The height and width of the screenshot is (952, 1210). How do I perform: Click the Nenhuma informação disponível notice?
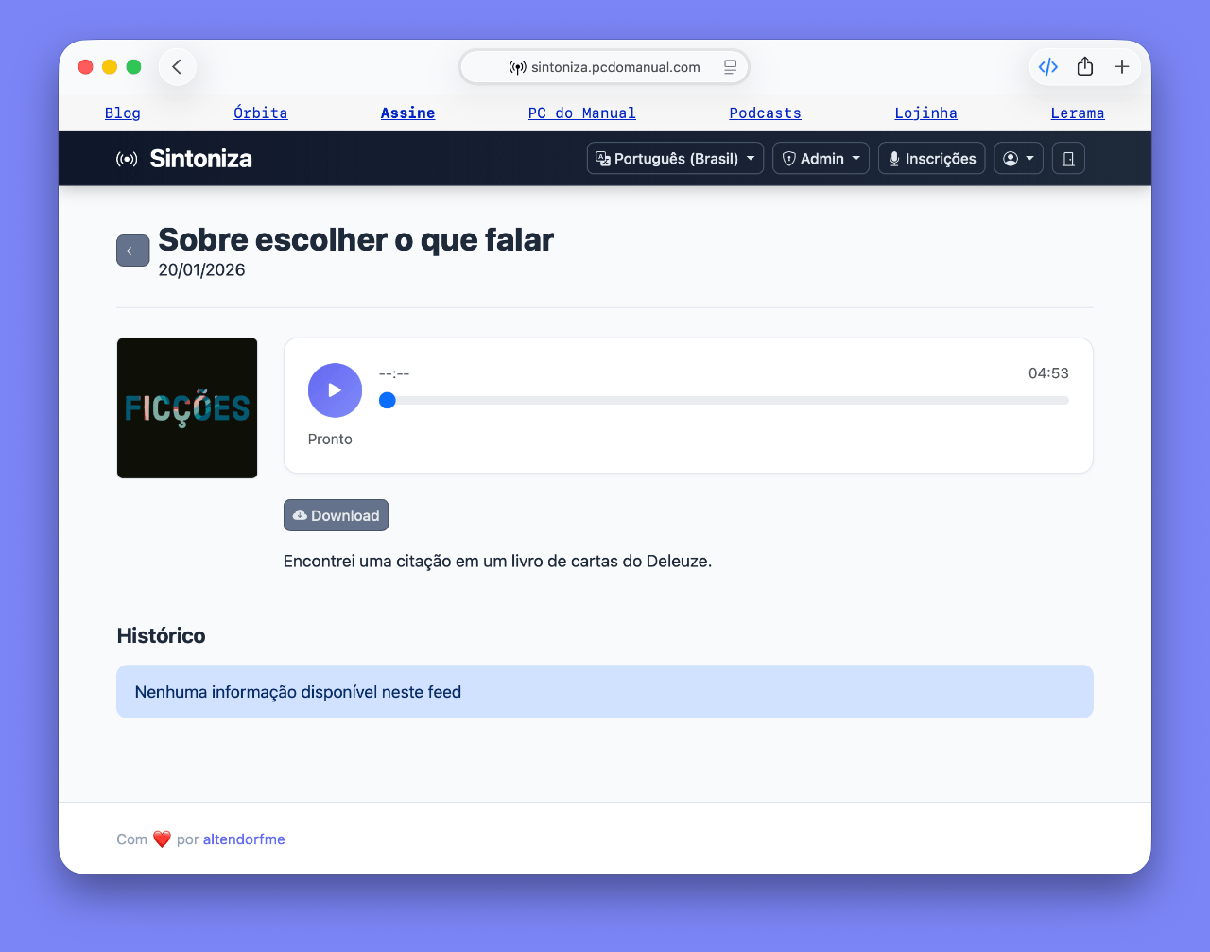605,692
